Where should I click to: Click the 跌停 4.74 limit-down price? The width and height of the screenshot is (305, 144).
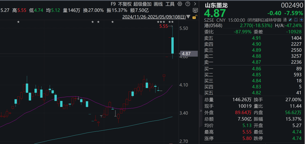click(x=297, y=138)
